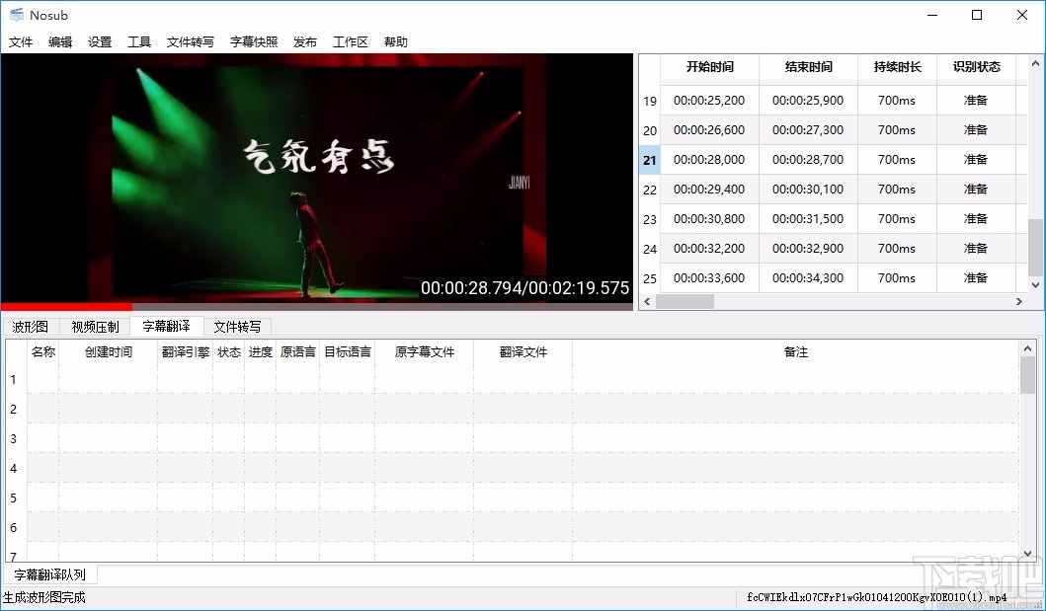Click the video playback progress bar
1046x611 pixels.
click(317, 307)
